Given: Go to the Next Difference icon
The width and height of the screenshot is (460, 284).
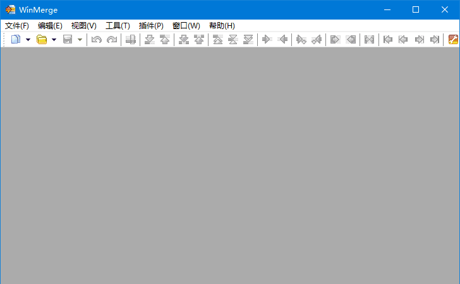Looking at the screenshot, I should click(150, 39).
